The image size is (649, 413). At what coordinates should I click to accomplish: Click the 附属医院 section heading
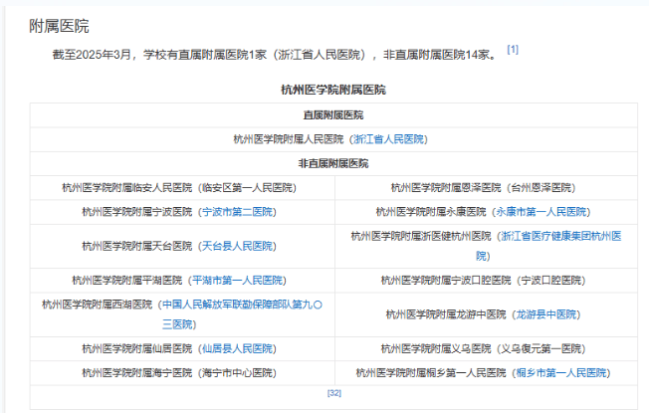coord(59,26)
